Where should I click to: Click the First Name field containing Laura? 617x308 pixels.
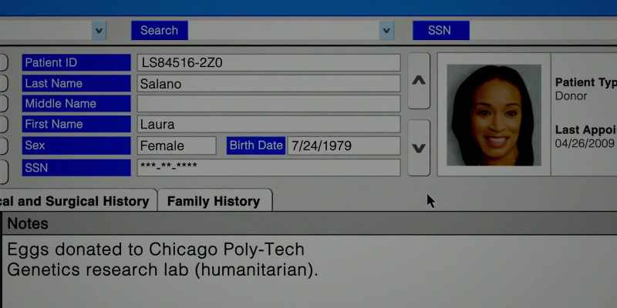point(268,124)
